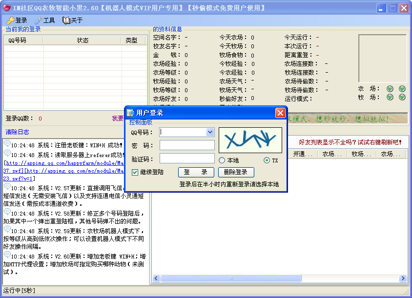
Task: Expand the QQ号码 combo box dropdown
Action: click(x=210, y=132)
